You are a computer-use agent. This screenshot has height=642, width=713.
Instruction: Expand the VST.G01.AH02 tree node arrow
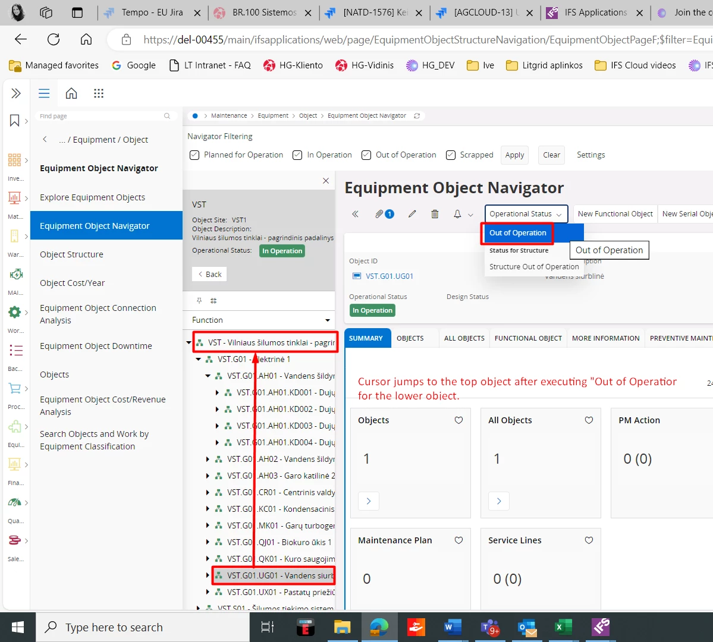pos(208,460)
